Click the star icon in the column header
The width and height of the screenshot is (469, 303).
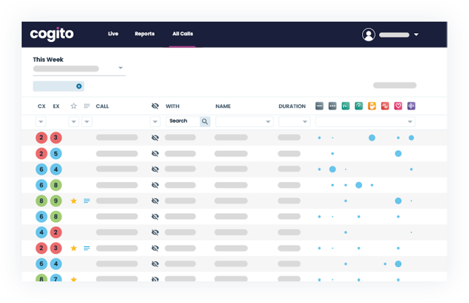(x=74, y=106)
